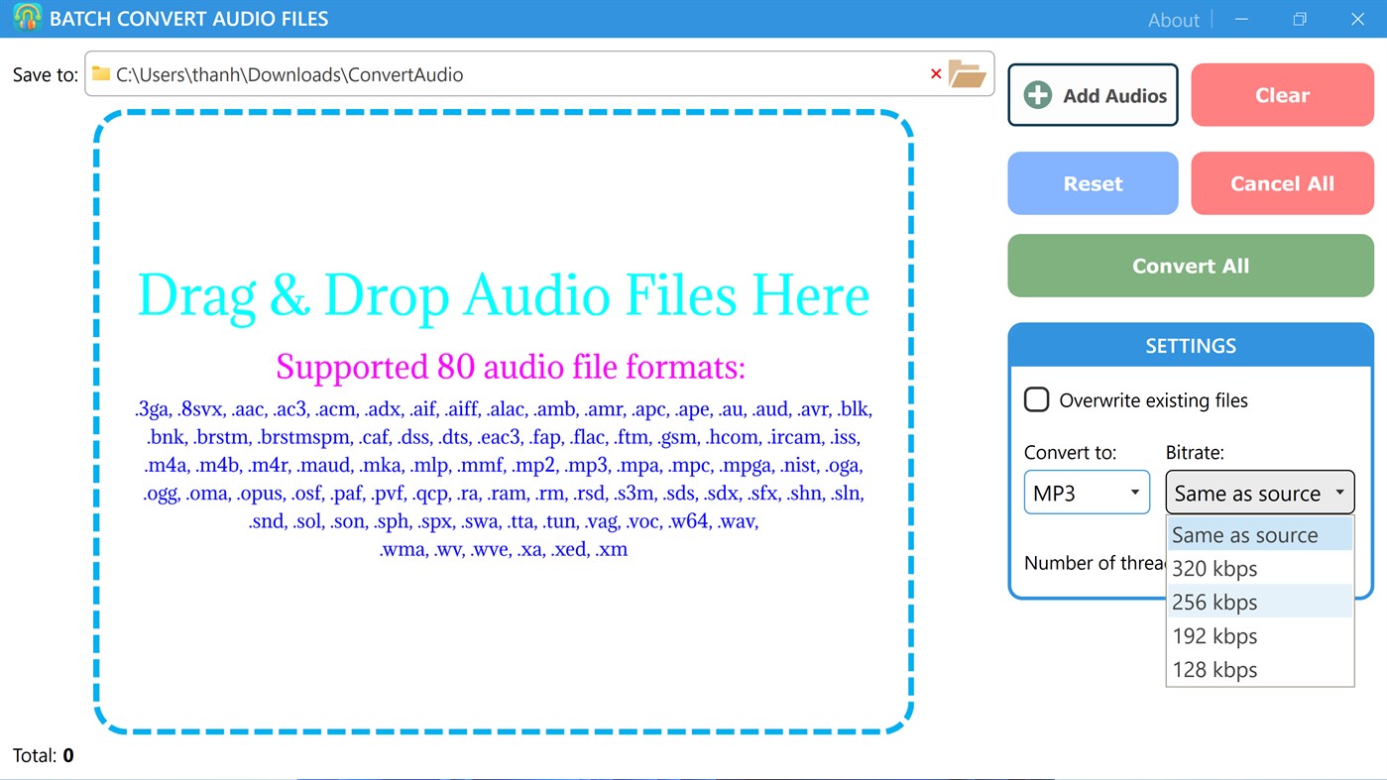
Task: Close the Batch Convert Audio Files window
Action: pos(1357,19)
